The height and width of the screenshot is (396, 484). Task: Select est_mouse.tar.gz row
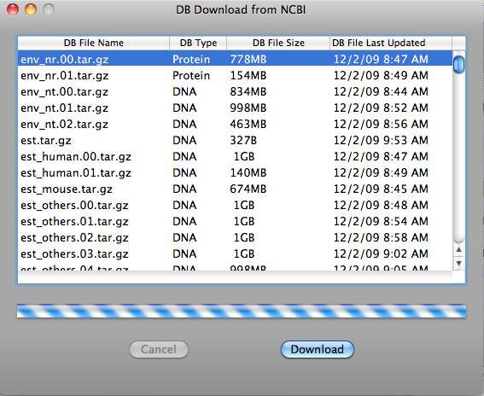coord(236,189)
